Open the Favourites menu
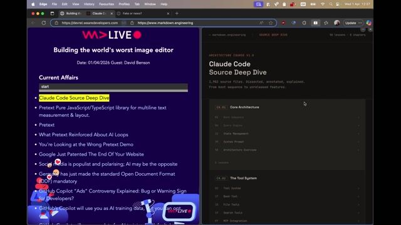This screenshot has height=225, width=401. (x=107, y=4)
